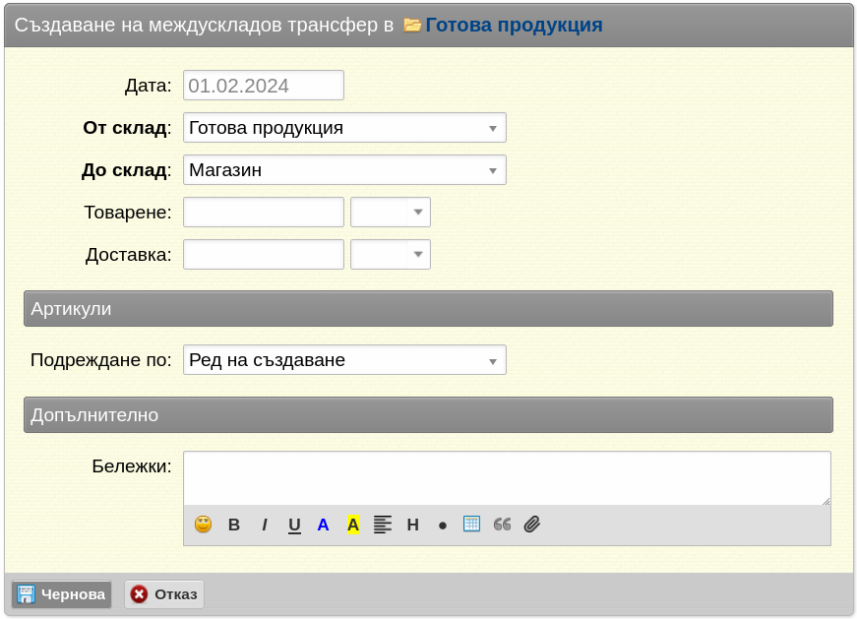Viewport: 857px width, 619px height.
Task: Open the От склад dropdown
Action: click(344, 127)
